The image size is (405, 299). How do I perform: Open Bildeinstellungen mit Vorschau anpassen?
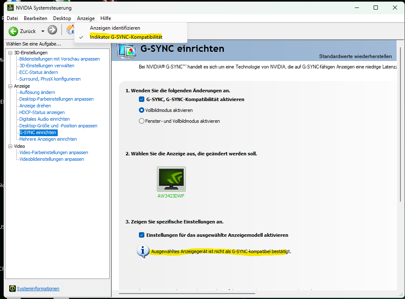point(60,59)
